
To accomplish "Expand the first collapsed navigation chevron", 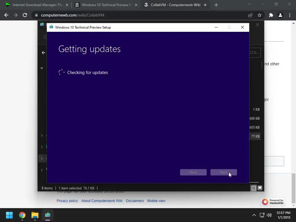I will (42, 135).
